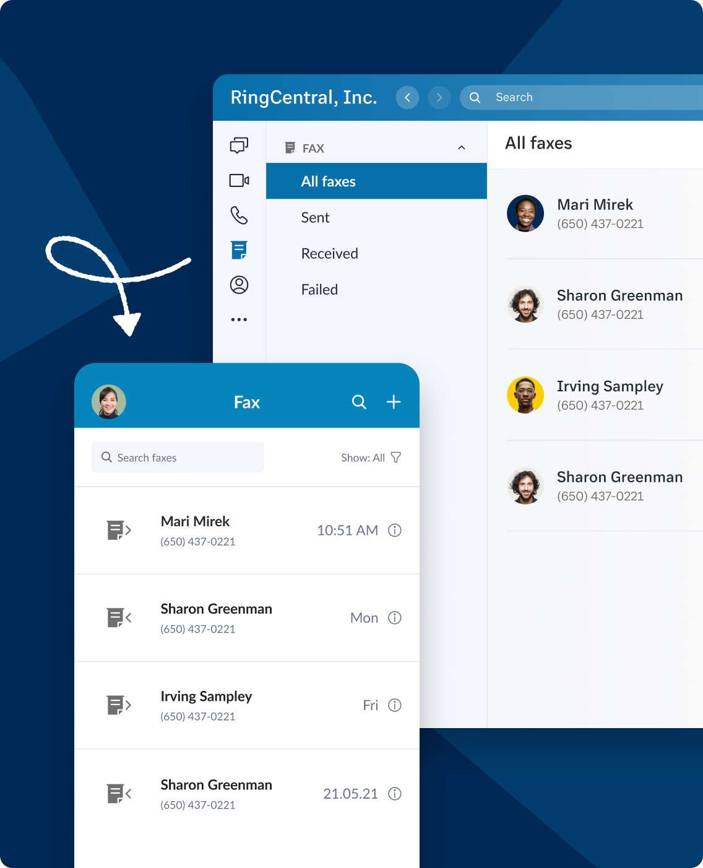Screen dimensions: 703x868
Task: Click the Search faxes input field
Action: (178, 458)
